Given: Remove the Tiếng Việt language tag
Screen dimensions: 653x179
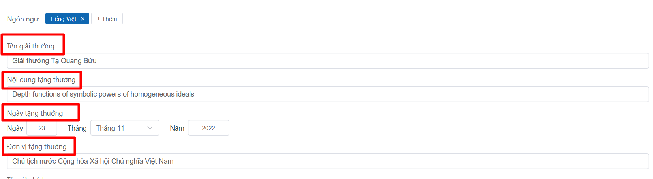Looking at the screenshot, I should [x=83, y=19].
